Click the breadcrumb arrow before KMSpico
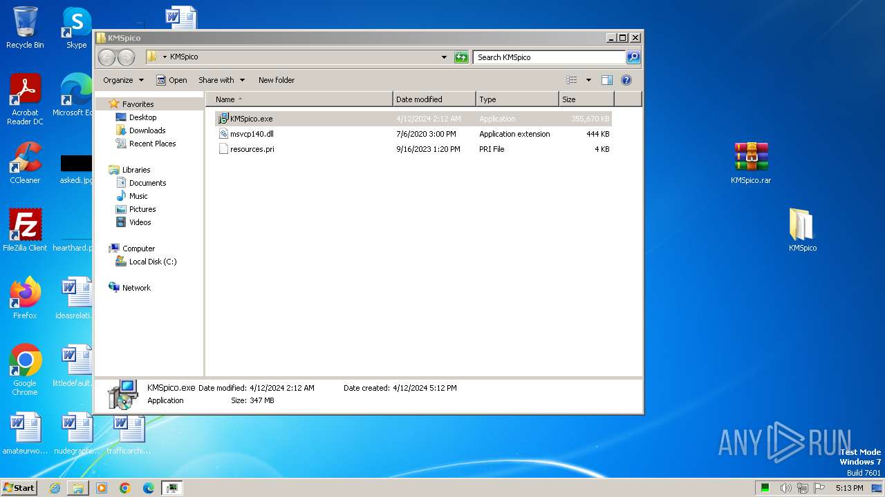Viewport: 885px width, 497px height. tap(165, 57)
